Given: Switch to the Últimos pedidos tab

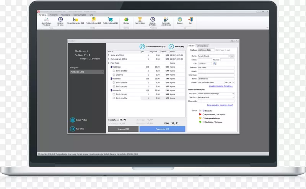Looking at the screenshot, I should (x=203, y=46).
